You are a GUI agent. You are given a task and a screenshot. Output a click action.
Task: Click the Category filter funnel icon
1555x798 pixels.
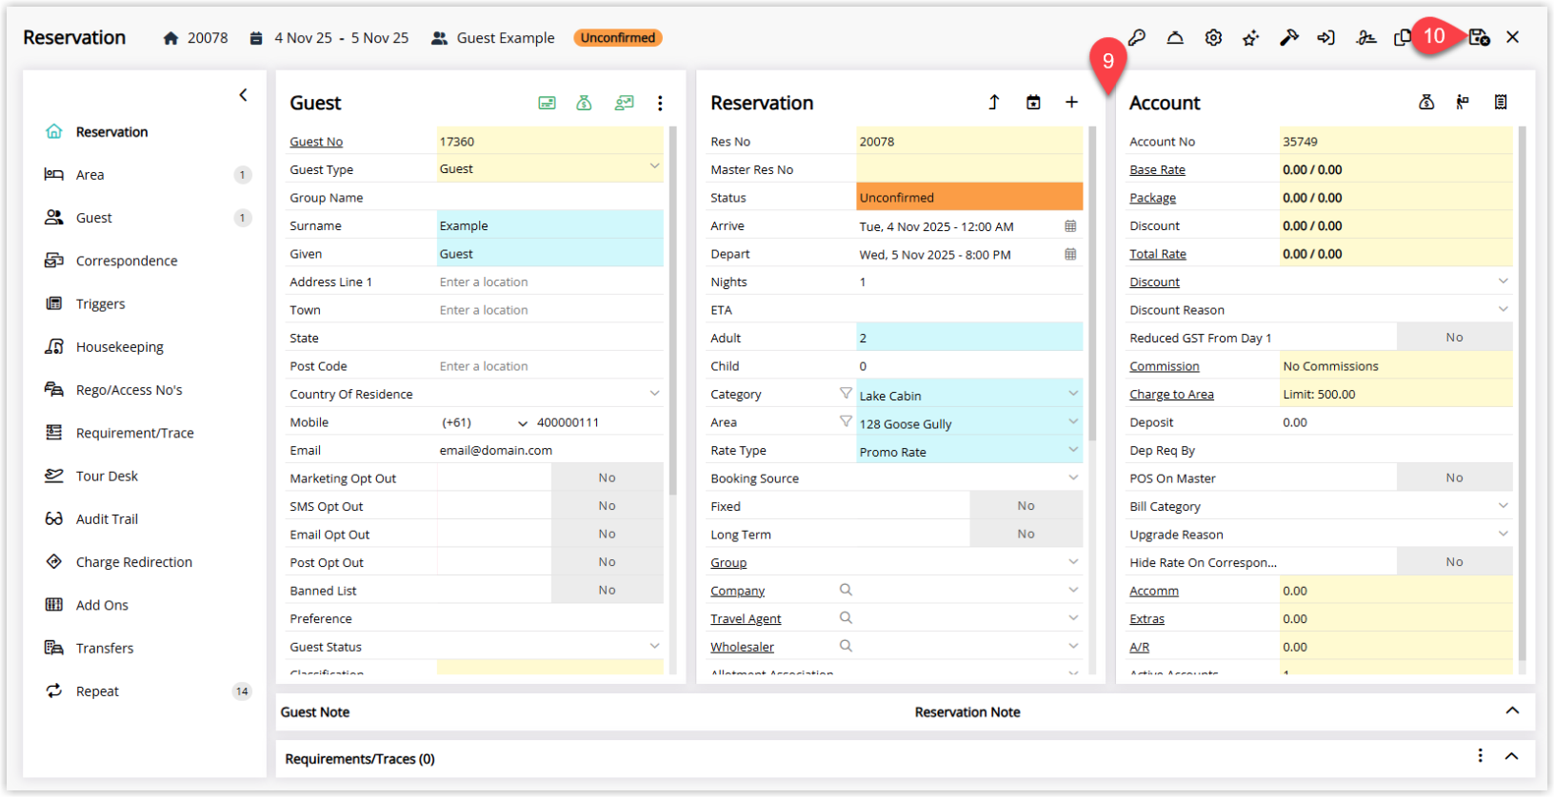[846, 393]
